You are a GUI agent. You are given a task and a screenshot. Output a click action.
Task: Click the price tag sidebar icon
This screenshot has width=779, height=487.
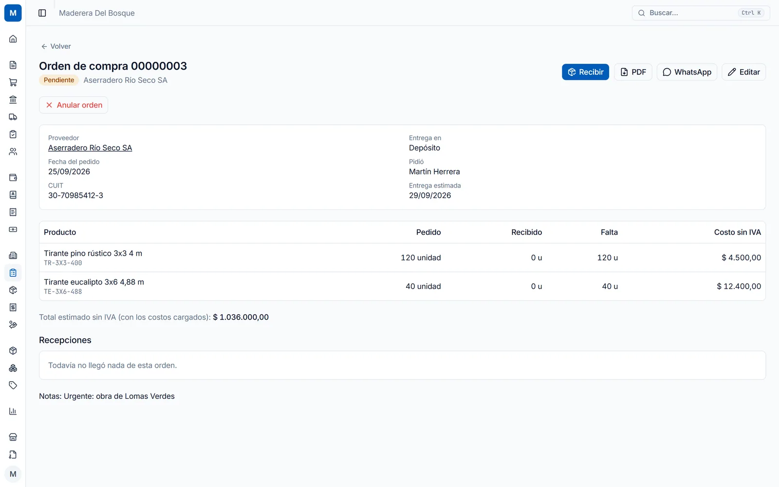[13, 385]
